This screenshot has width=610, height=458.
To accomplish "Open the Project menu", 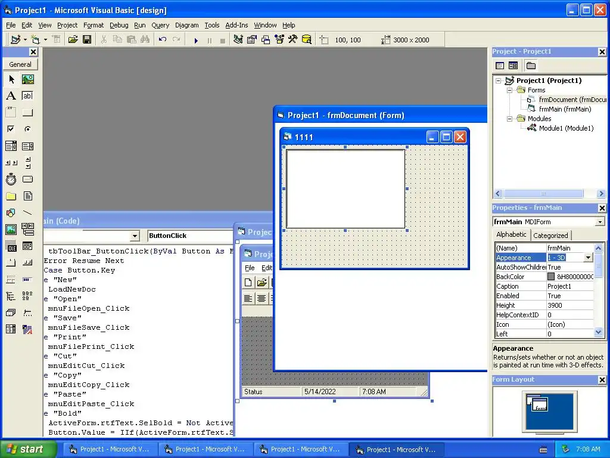I will tap(67, 25).
